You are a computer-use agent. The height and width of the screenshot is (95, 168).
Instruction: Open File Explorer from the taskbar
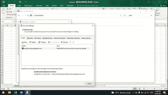pyautogui.click(x=9, y=93)
